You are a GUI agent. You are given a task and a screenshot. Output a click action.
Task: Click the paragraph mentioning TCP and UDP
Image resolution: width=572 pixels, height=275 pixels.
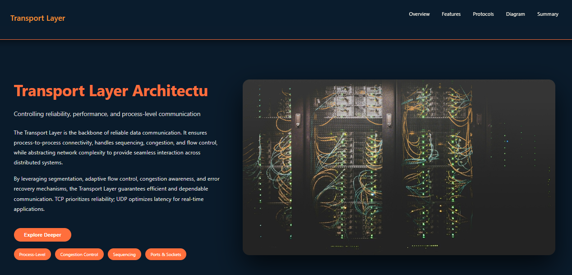(x=116, y=193)
